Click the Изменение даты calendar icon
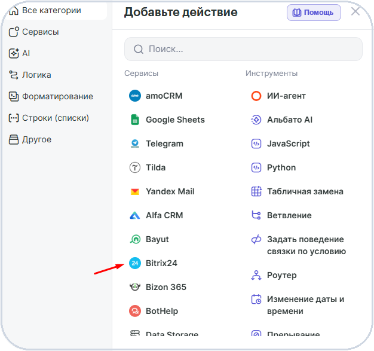Screen dimensions: 374x351 [x=256, y=299]
